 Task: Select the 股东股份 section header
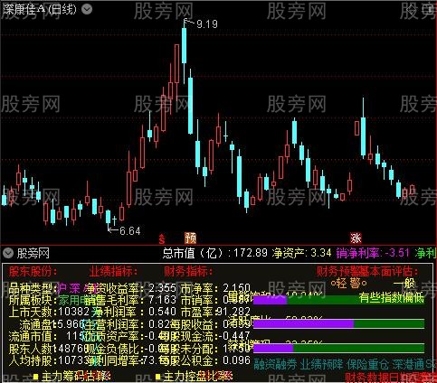coord(33,272)
